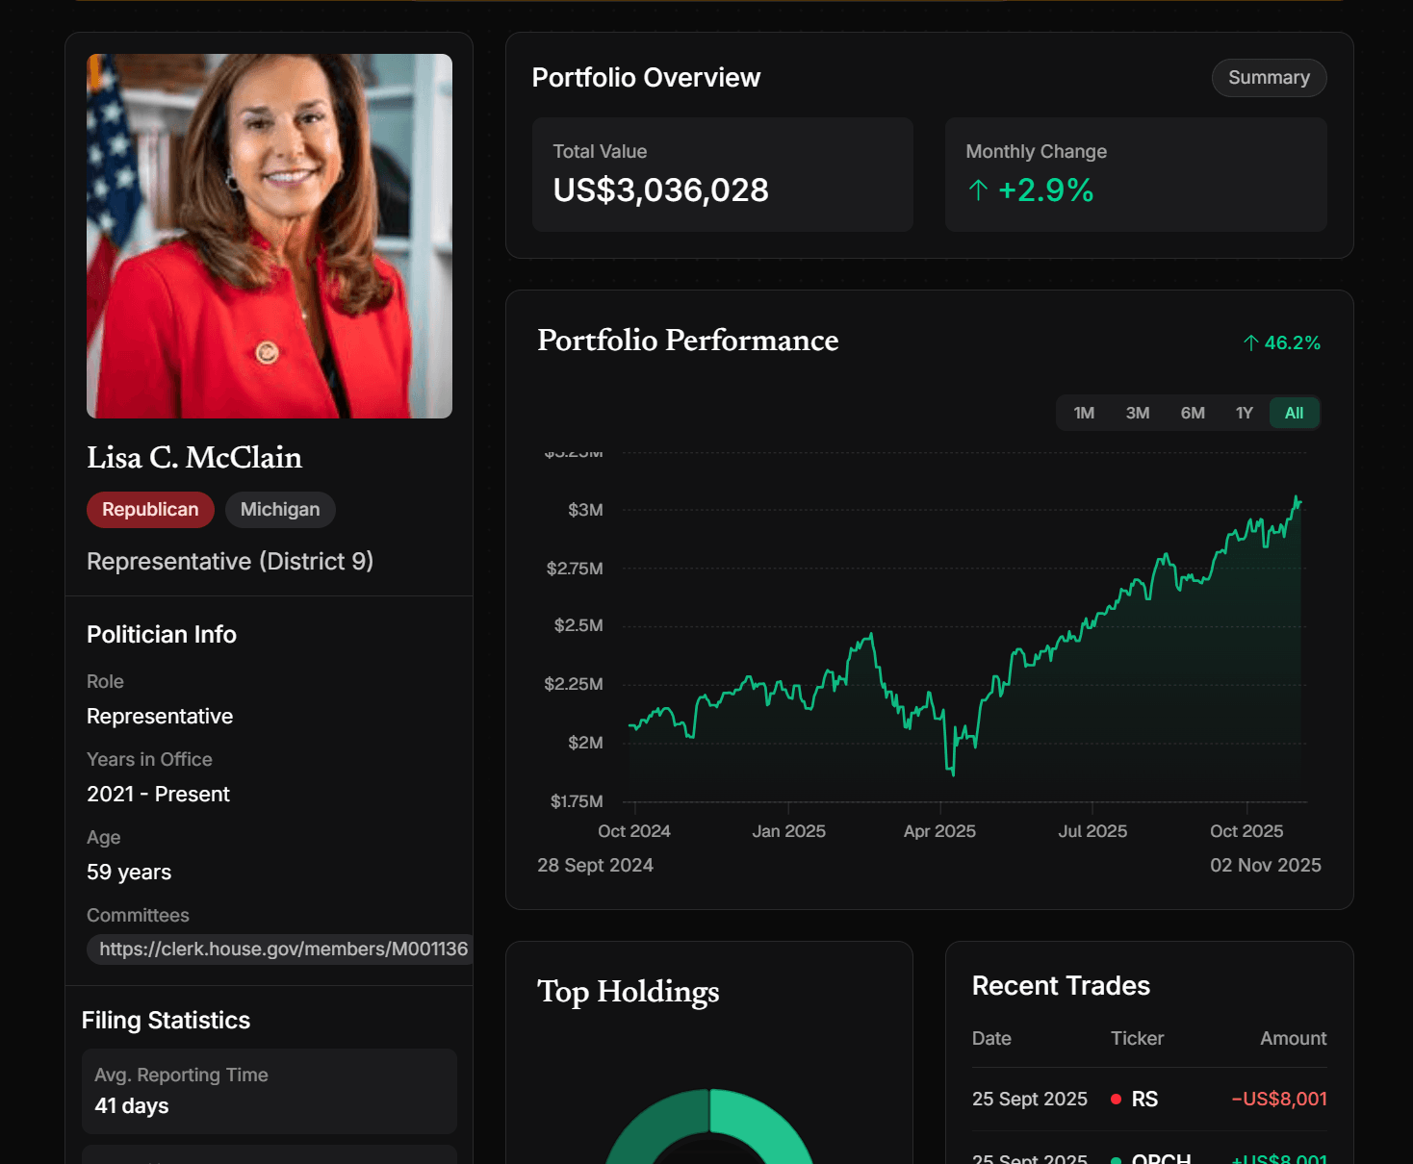Click the −US$8,001 red trade amount
Screen dimensions: 1413x1164
1277,1098
